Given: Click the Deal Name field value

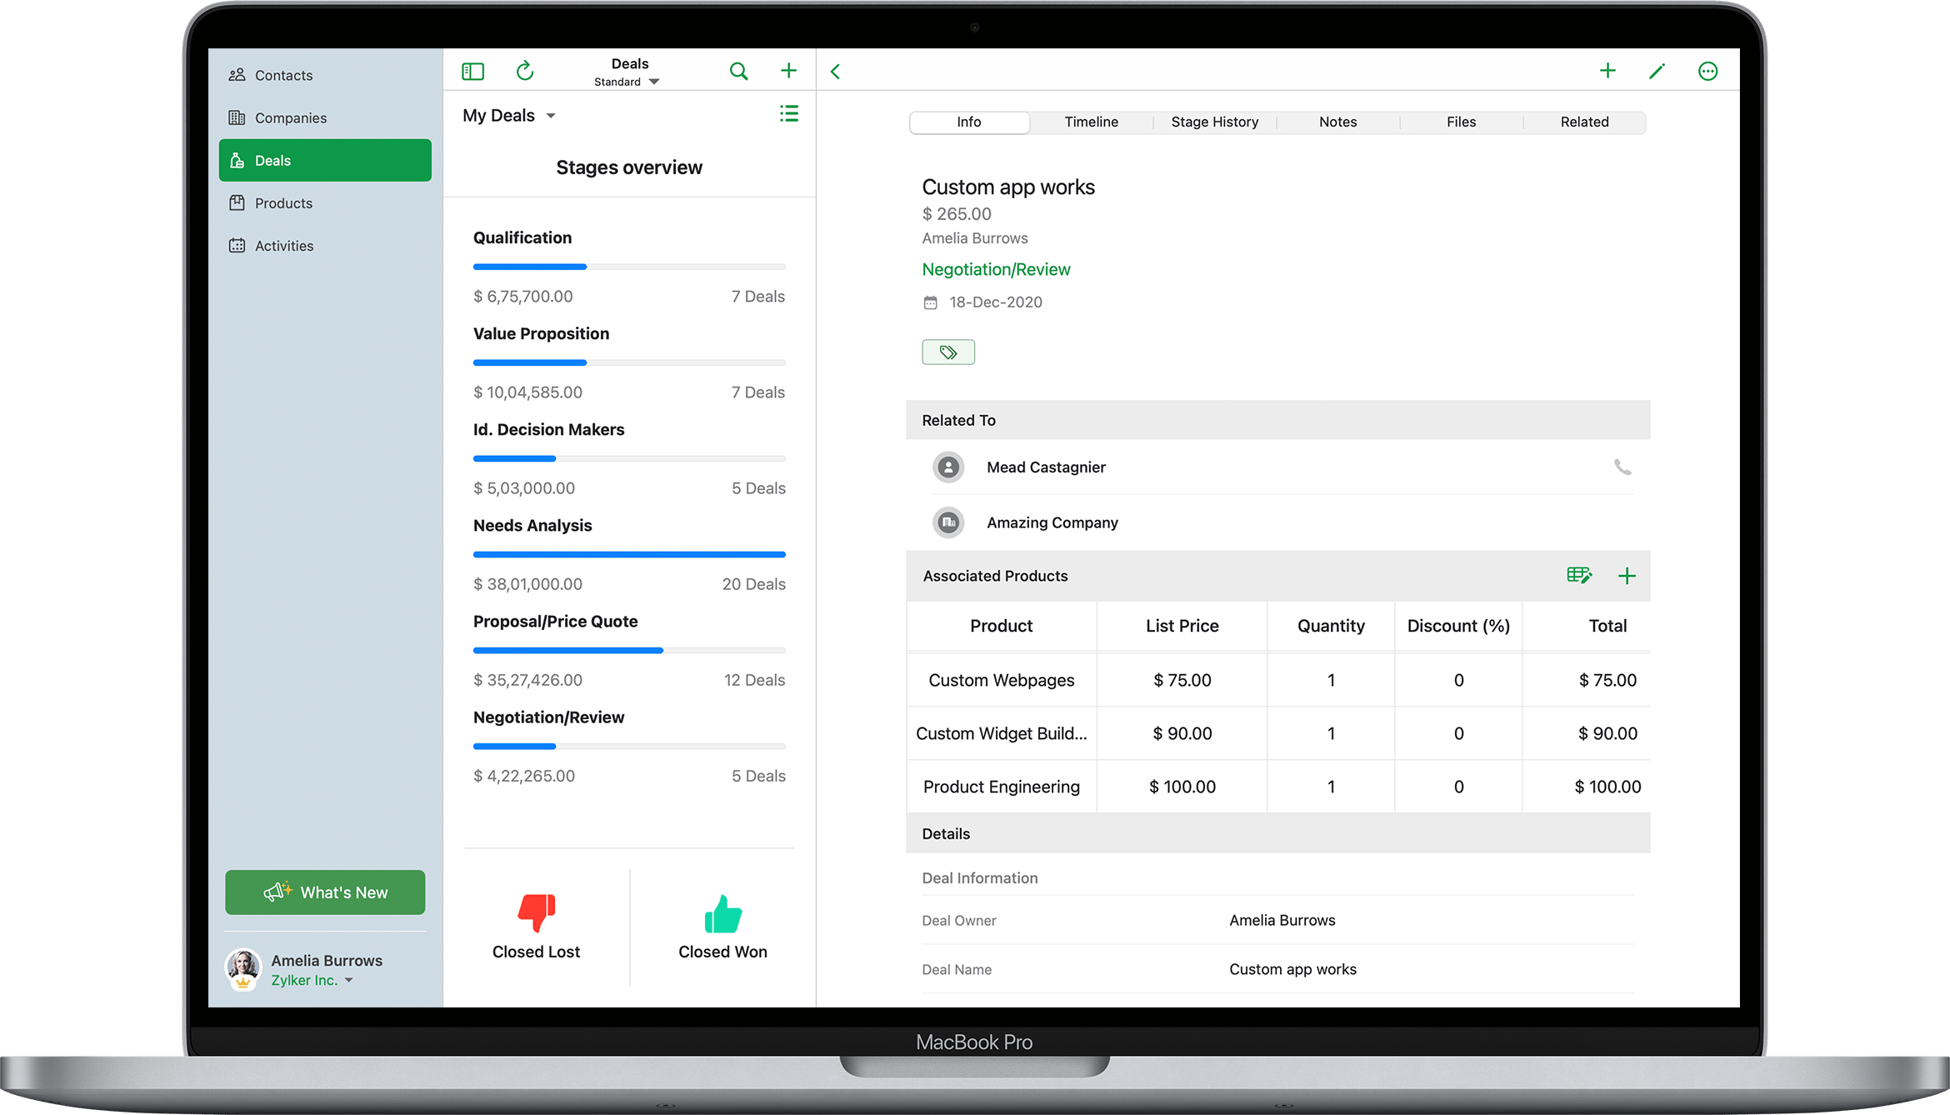Looking at the screenshot, I should pyautogui.click(x=1292, y=969).
